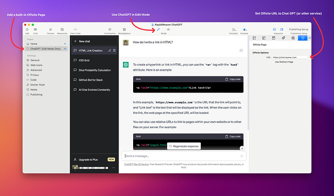Open the AI Chat Evolves Constantly chat
The image size is (334, 196).
click(94, 90)
